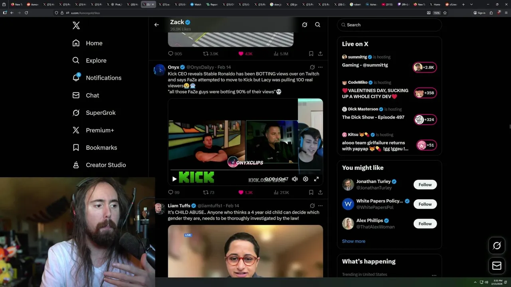
Task: Open Explore in the sidebar
Action: (x=89, y=61)
